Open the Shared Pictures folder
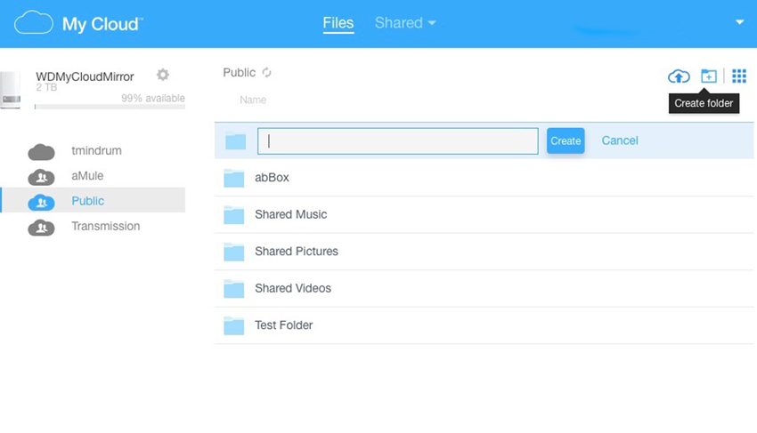 (x=297, y=252)
